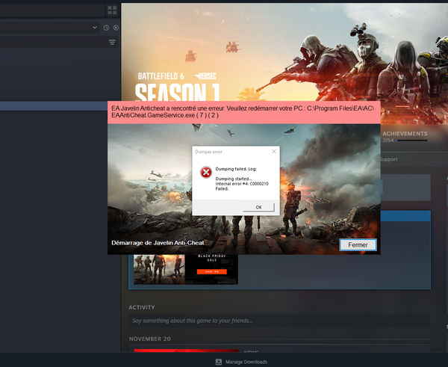Switch library to grid view icon
This screenshot has height=367, width=448.
[x=112, y=10]
